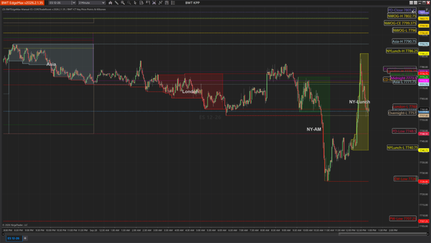Image resolution: width=431 pixels, height=243 pixels.
Task: Open the chart style bars icon
Action: coord(110,3)
